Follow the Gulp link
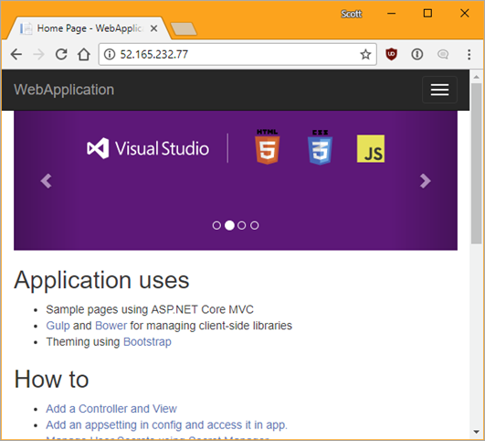The width and height of the screenshot is (485, 441). tap(58, 326)
